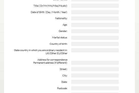Click the Marital status label

[60, 38]
